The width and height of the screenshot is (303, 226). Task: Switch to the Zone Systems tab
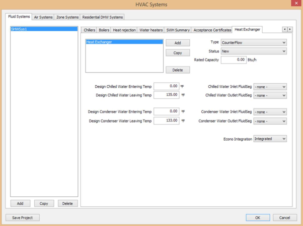(x=67, y=17)
